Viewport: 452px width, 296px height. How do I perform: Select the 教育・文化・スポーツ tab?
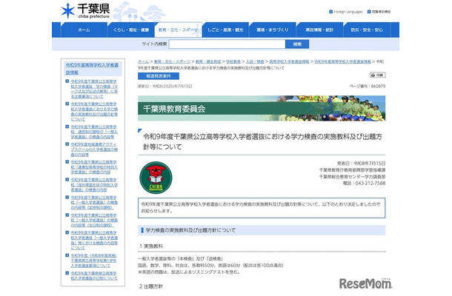[178, 30]
